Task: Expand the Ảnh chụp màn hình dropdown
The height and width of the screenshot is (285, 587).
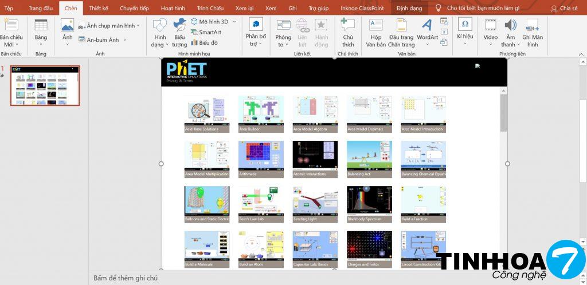Action: pos(138,26)
